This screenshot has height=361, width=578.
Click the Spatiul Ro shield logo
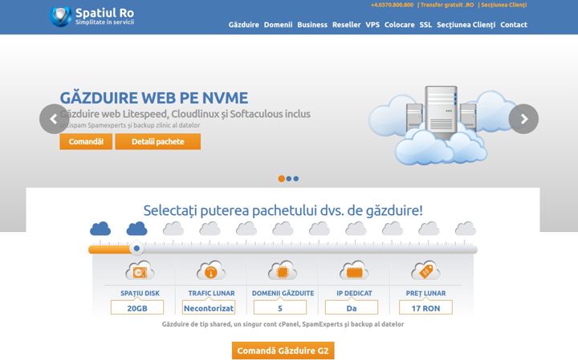coord(61,17)
